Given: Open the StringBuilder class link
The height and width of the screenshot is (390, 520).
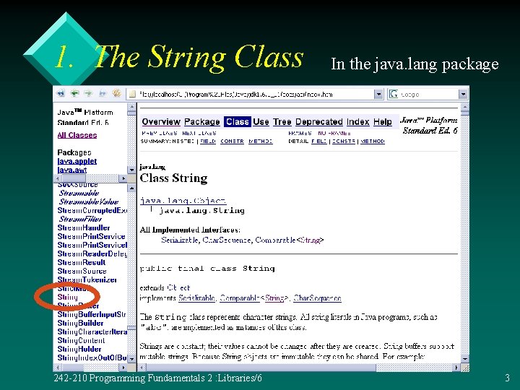Looking at the screenshot, I should pos(80,323).
